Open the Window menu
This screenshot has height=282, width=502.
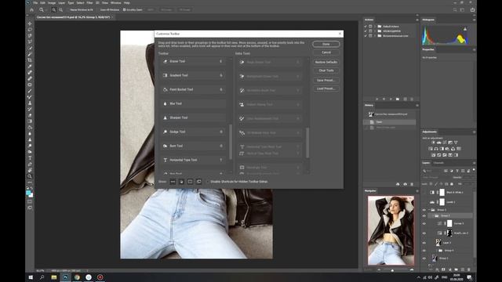(115, 3)
